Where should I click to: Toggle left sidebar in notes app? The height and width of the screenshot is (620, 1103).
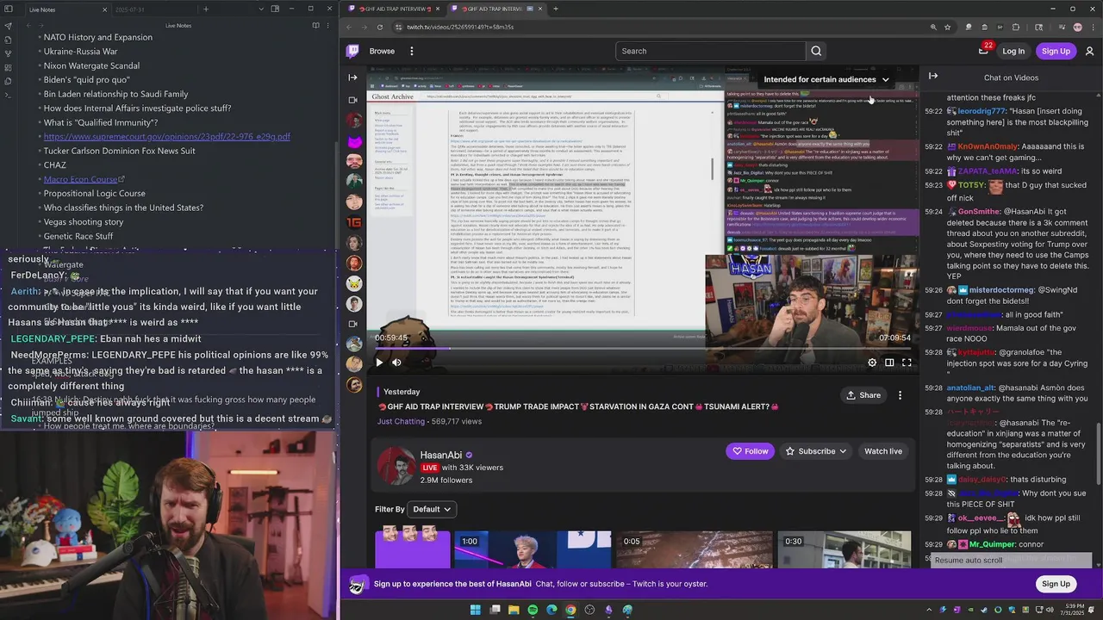coord(9,9)
